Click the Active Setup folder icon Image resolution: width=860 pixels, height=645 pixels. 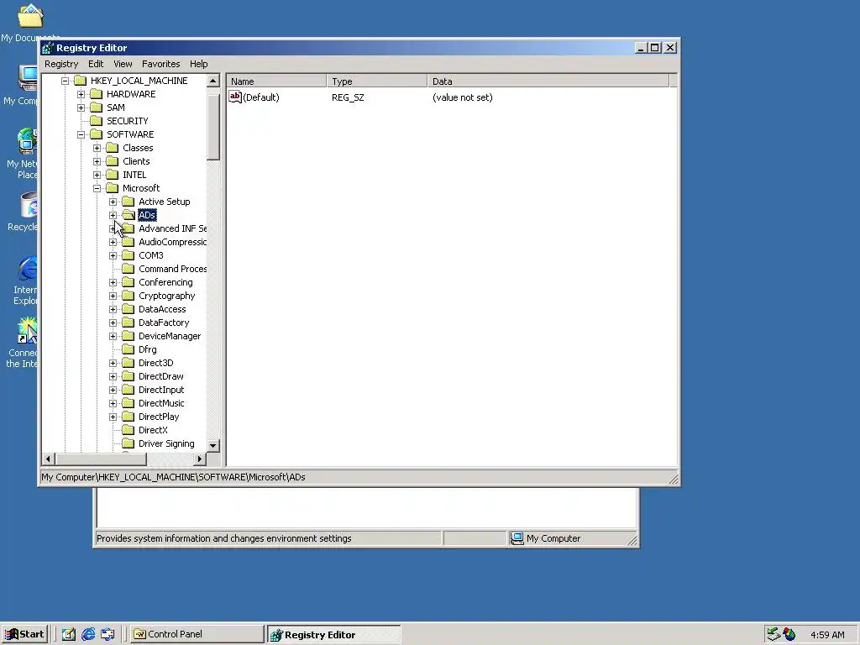coord(128,202)
